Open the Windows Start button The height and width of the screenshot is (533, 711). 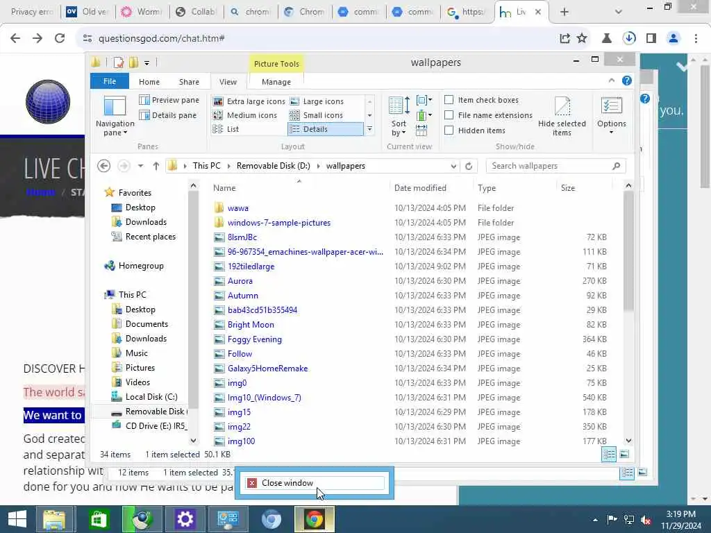pyautogui.click(x=17, y=519)
